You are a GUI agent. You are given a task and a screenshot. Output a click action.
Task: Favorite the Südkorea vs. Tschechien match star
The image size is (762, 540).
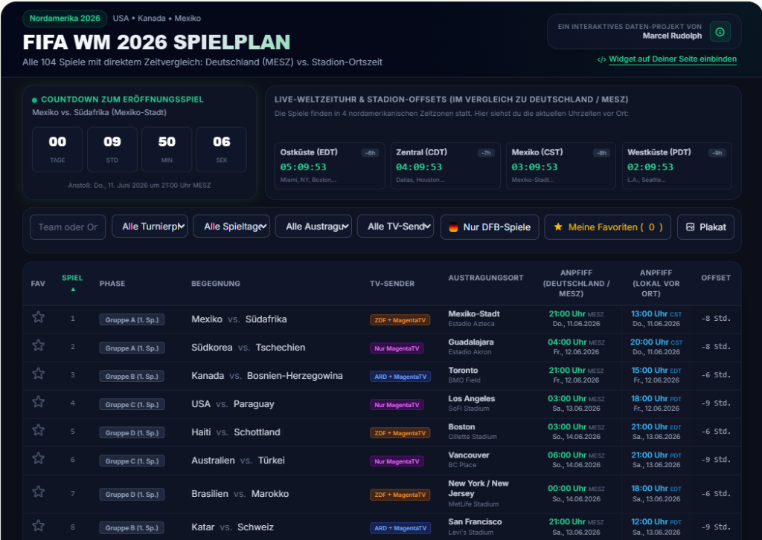coord(39,345)
